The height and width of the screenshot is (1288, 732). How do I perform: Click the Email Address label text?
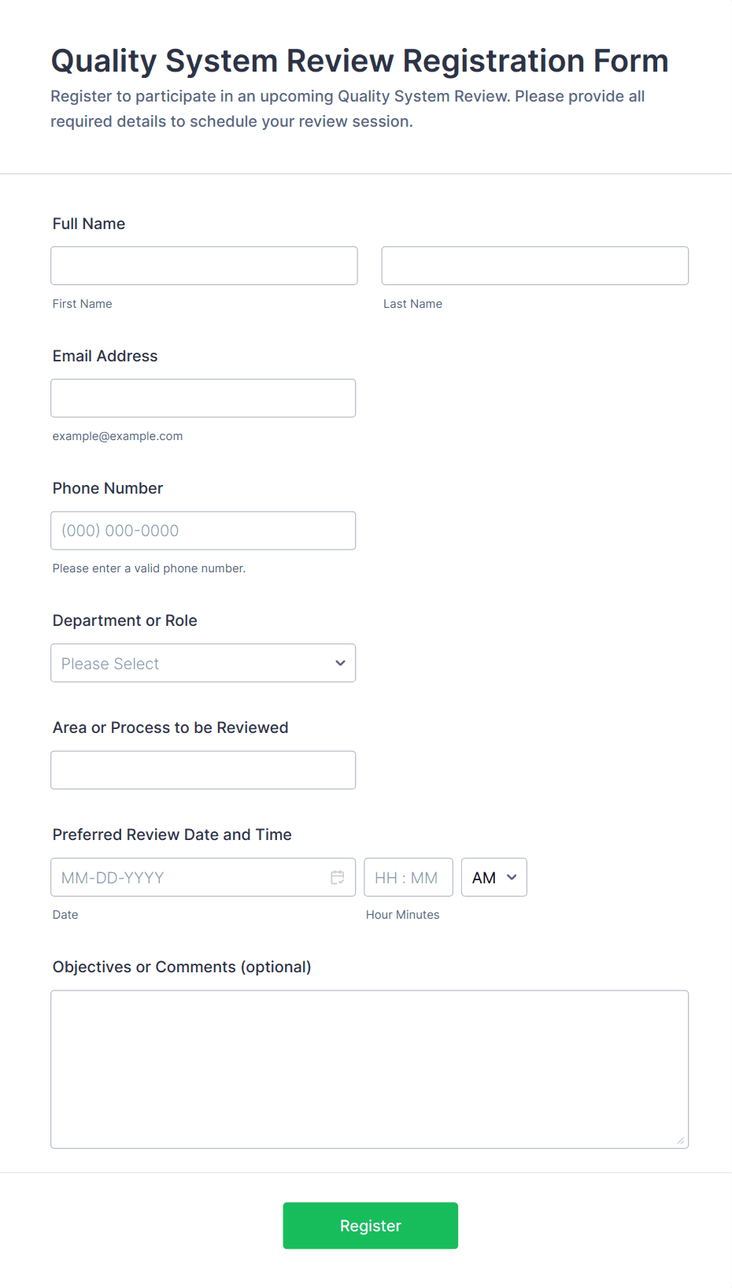[x=105, y=356]
